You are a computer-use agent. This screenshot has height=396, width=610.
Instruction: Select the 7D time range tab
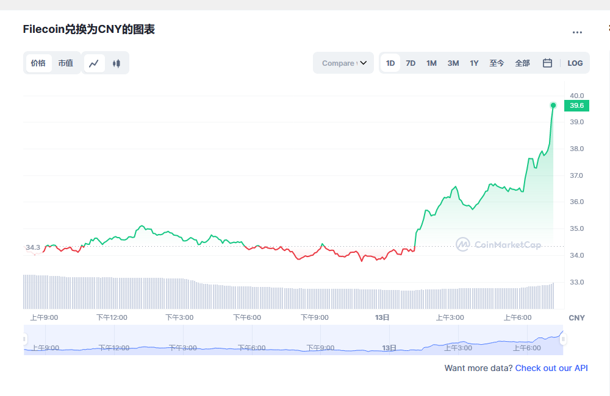(411, 63)
